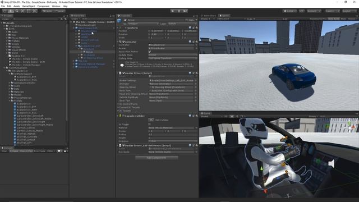This screenshot has height=202, width=359.
Task: Open the Edit menu
Action: point(9,6)
